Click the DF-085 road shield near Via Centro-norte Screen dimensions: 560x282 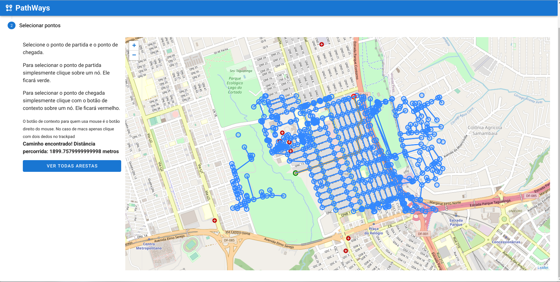[x=229, y=240]
